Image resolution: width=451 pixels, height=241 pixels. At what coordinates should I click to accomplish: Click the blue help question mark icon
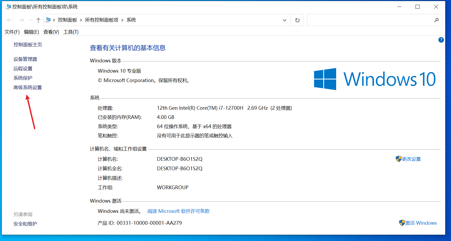pyautogui.click(x=441, y=40)
